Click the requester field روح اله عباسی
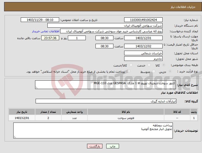Viewport: 202px width, 153px height. (111, 31)
